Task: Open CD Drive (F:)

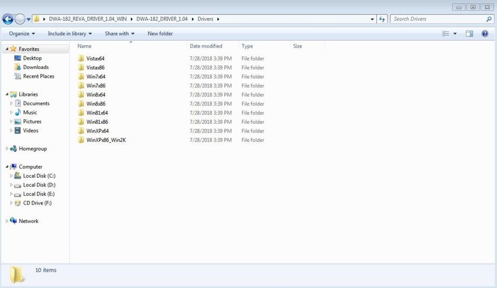Action: [37, 203]
